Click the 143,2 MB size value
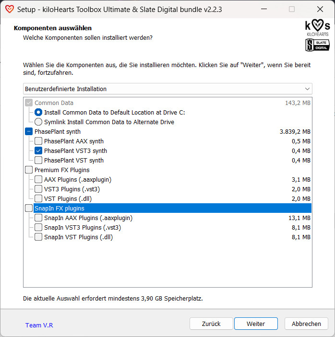The width and height of the screenshot is (335, 337). [298, 103]
